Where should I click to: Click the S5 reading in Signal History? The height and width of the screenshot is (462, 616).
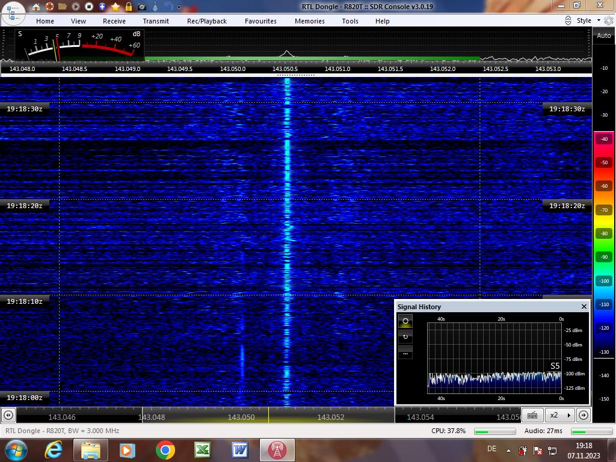tap(555, 366)
